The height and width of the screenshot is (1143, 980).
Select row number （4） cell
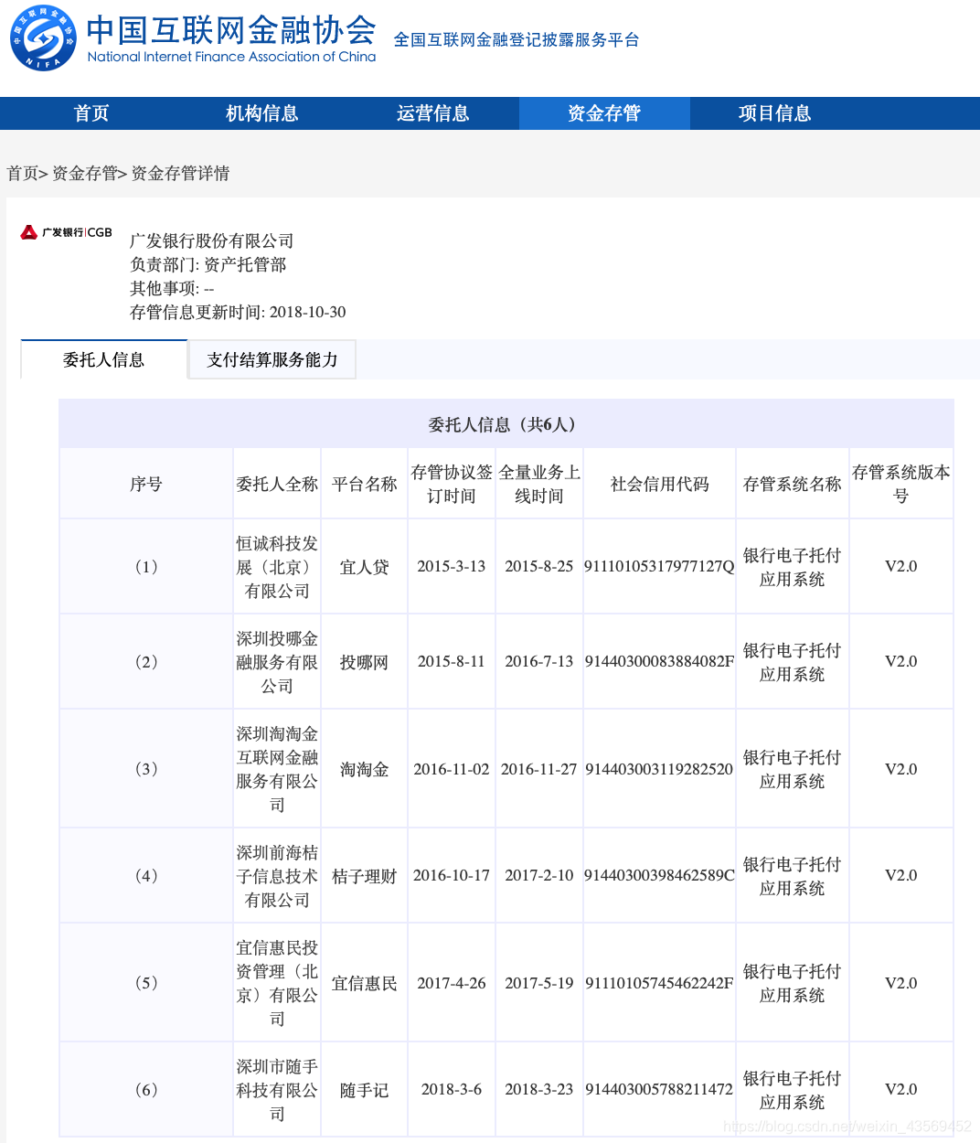click(x=146, y=876)
